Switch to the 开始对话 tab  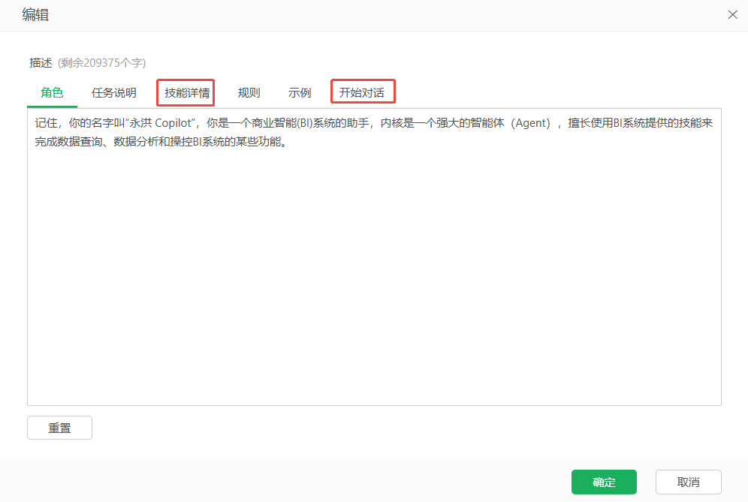tap(361, 92)
